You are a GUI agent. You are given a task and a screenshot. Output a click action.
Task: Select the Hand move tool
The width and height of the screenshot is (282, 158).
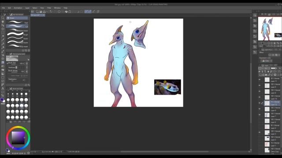pos(3,22)
